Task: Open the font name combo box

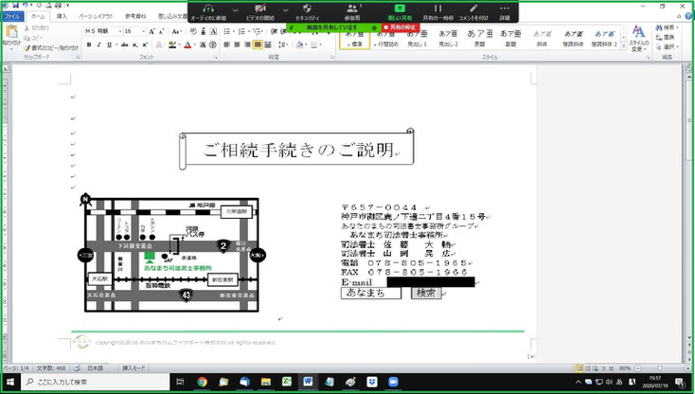Action: [103, 31]
